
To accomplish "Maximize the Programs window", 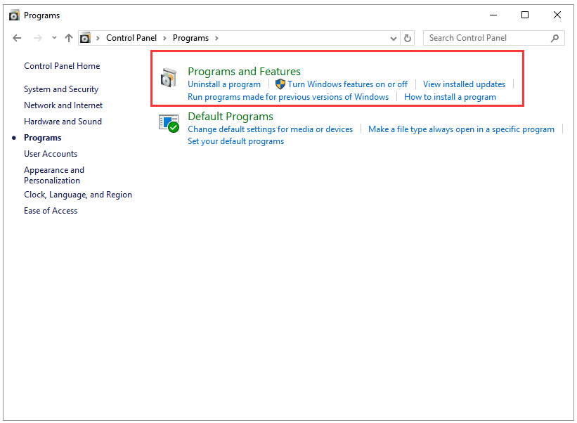I will coord(525,15).
